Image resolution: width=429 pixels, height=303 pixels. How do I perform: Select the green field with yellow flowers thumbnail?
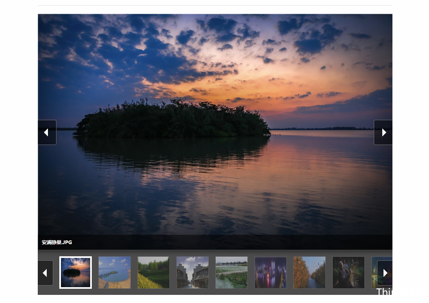click(154, 273)
